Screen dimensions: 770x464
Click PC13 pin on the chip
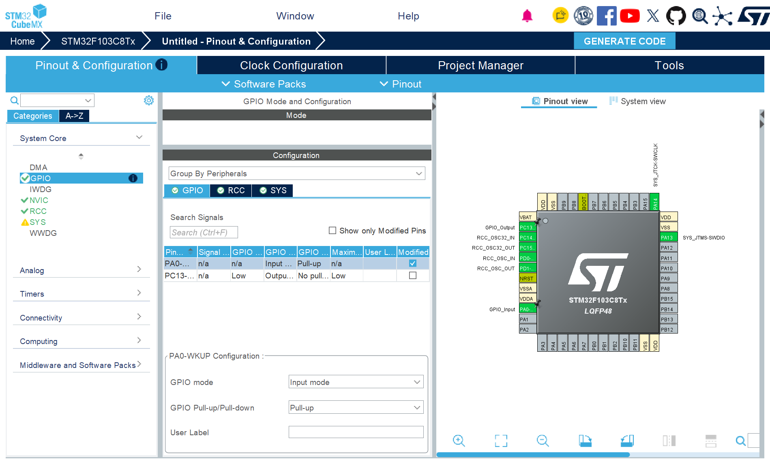[x=528, y=227]
